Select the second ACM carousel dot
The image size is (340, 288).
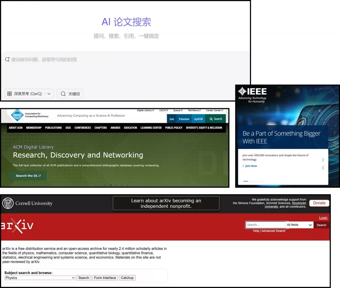pos(111,185)
